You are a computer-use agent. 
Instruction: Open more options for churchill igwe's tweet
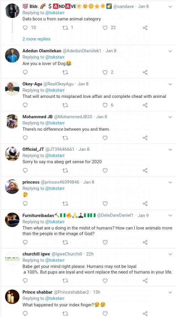coord(170,254)
